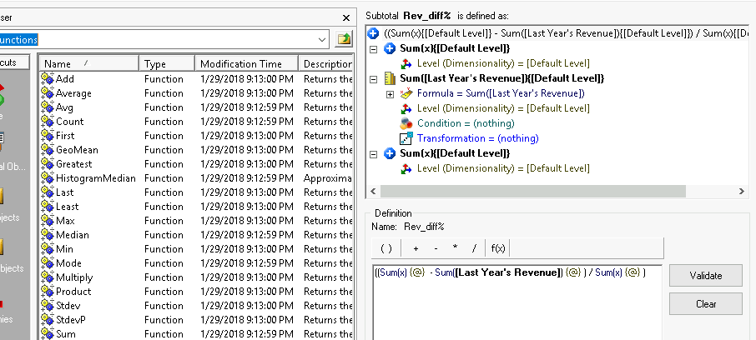The width and height of the screenshot is (756, 340).
Task: Click the Validate button
Action: click(x=705, y=276)
